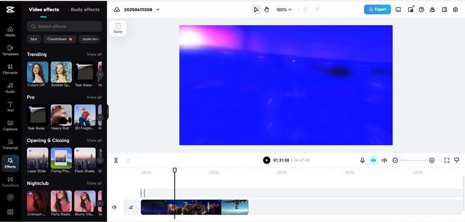Screen dimensions: 465x222
Task: Choose the Party Beats effect
Action: pyautogui.click(x=61, y=201)
